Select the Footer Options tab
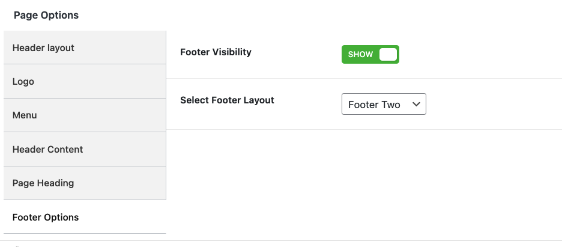Screen dimensions: 562x247 click(84, 217)
